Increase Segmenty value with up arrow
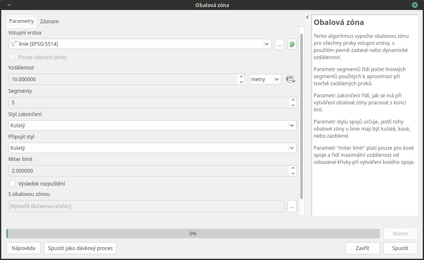The height and width of the screenshot is (260, 424). click(293, 100)
